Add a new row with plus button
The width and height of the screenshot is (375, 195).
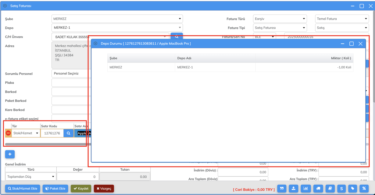coord(10,154)
